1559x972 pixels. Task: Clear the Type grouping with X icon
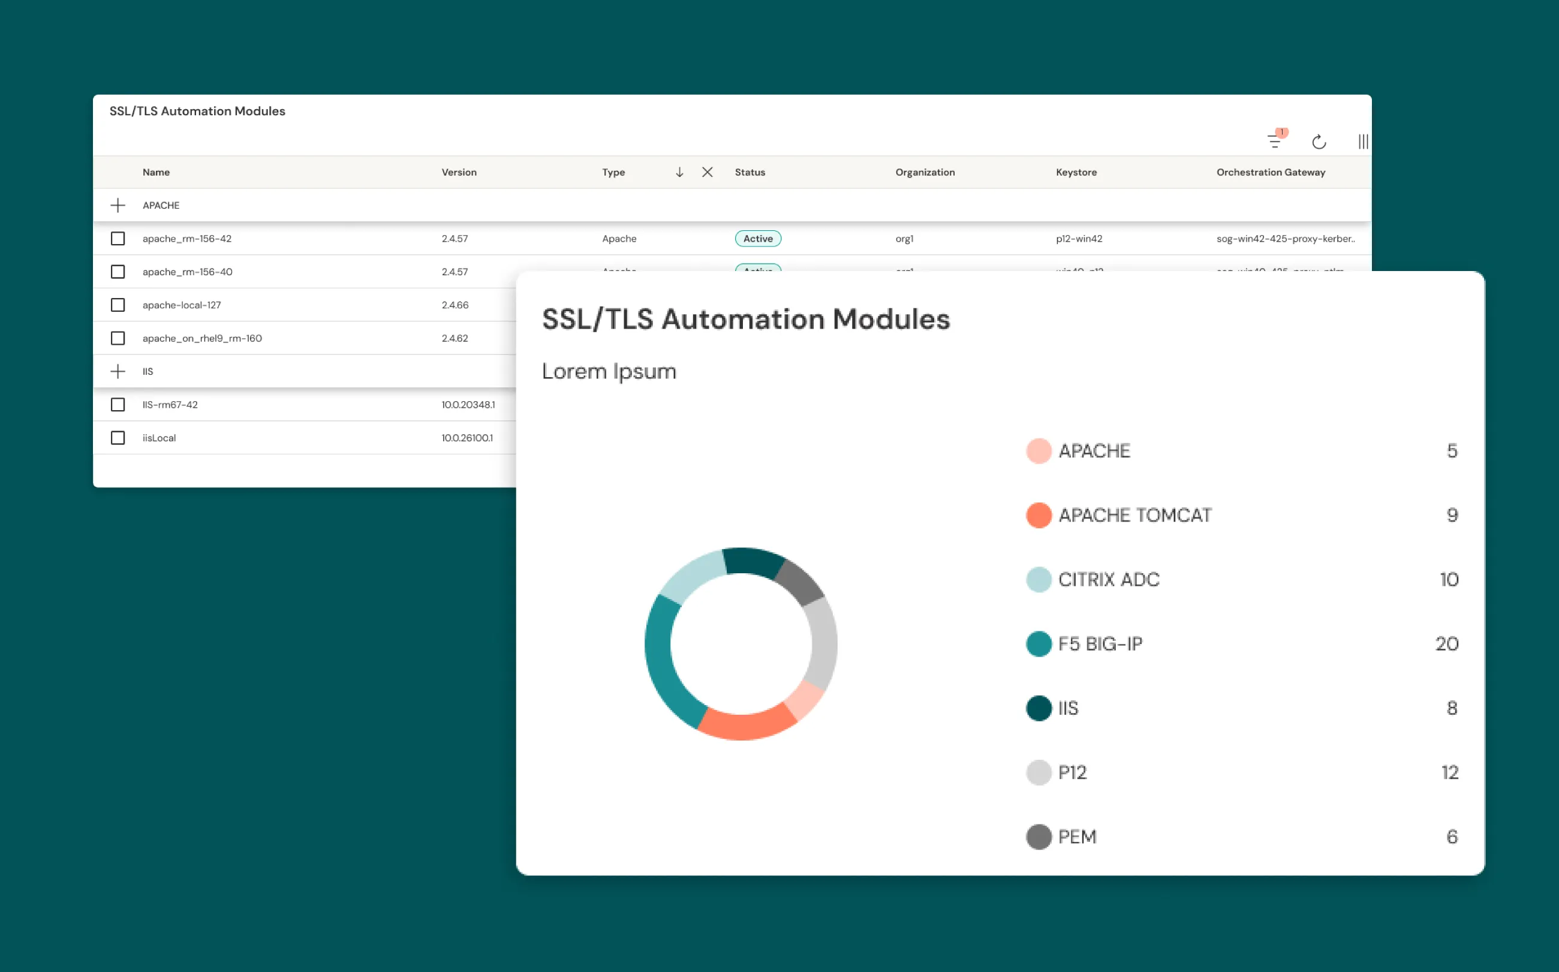tap(707, 172)
